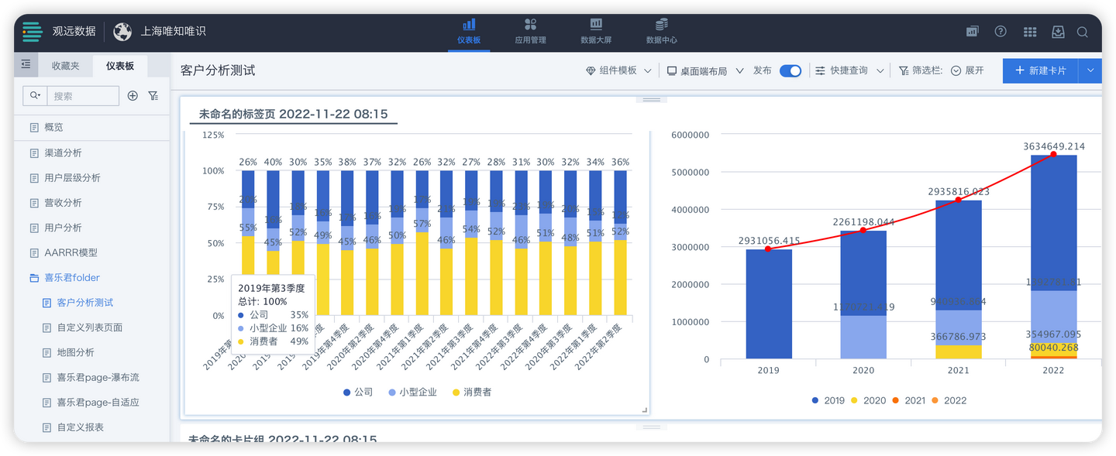The width and height of the screenshot is (1116, 456).
Task: Open the 快捷查询 dropdown
Action: [x=849, y=70]
